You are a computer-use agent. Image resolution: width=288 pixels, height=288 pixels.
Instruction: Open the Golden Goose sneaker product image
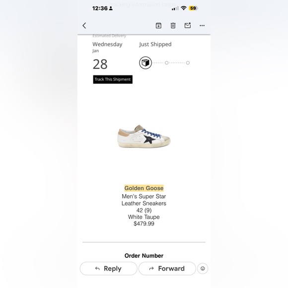click(x=144, y=136)
